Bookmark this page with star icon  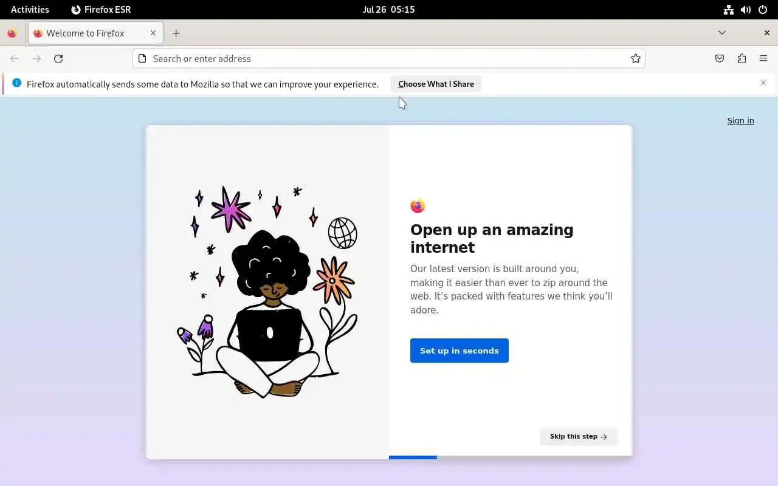click(635, 59)
